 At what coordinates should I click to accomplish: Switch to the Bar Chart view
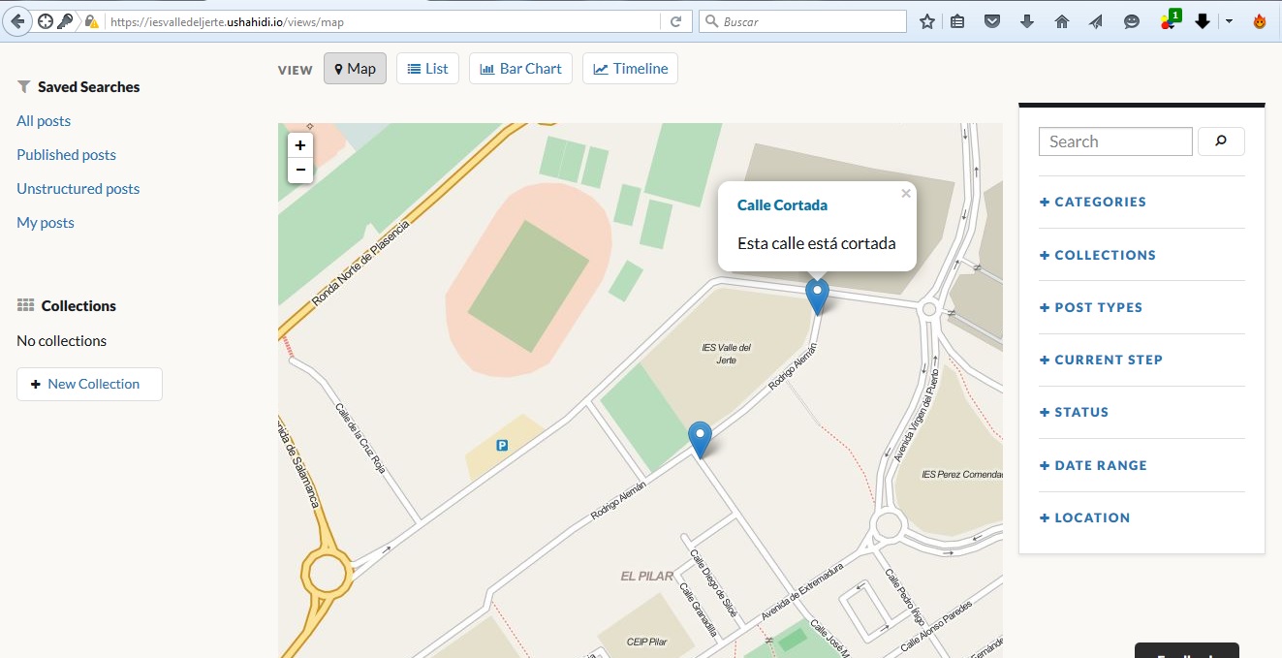pyautogui.click(x=520, y=69)
